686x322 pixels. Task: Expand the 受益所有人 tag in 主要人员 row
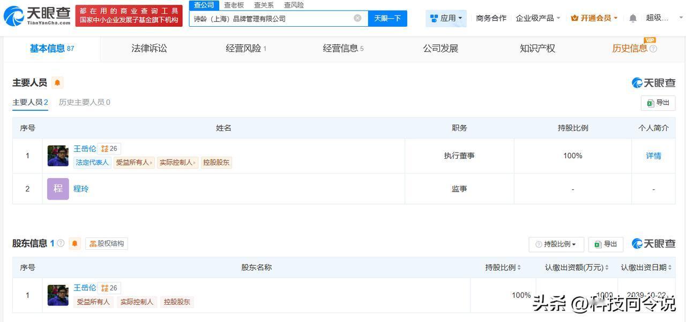click(x=134, y=163)
